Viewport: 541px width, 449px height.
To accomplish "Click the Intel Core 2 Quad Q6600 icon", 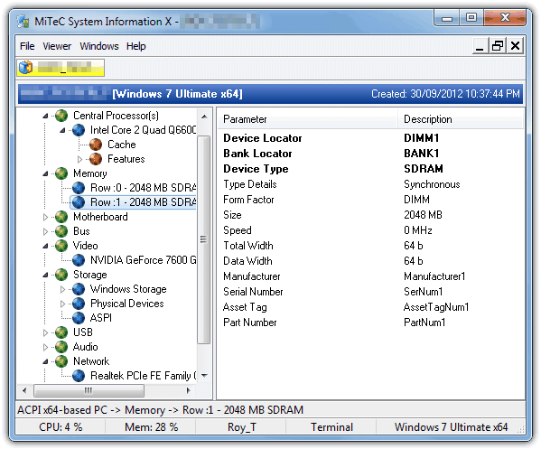I will tap(79, 130).
